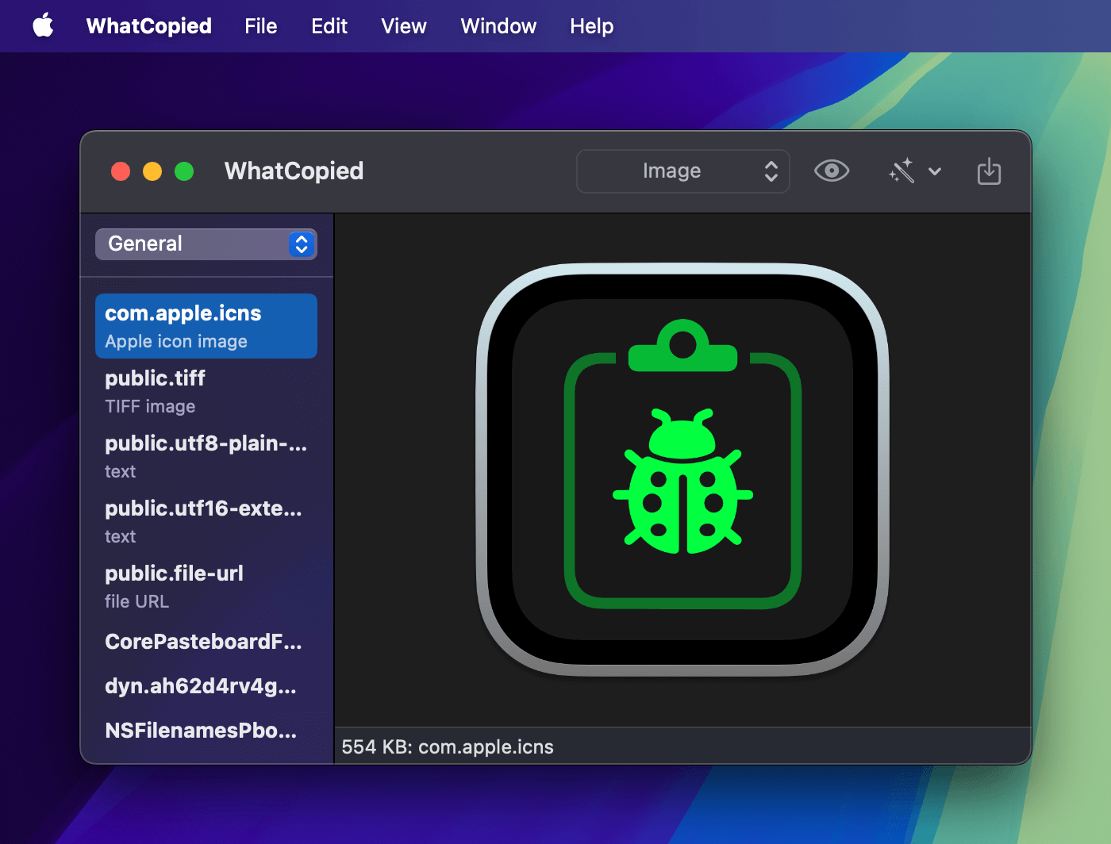
Task: Click the 554 KB: com.apple.icns status text
Action: (448, 747)
